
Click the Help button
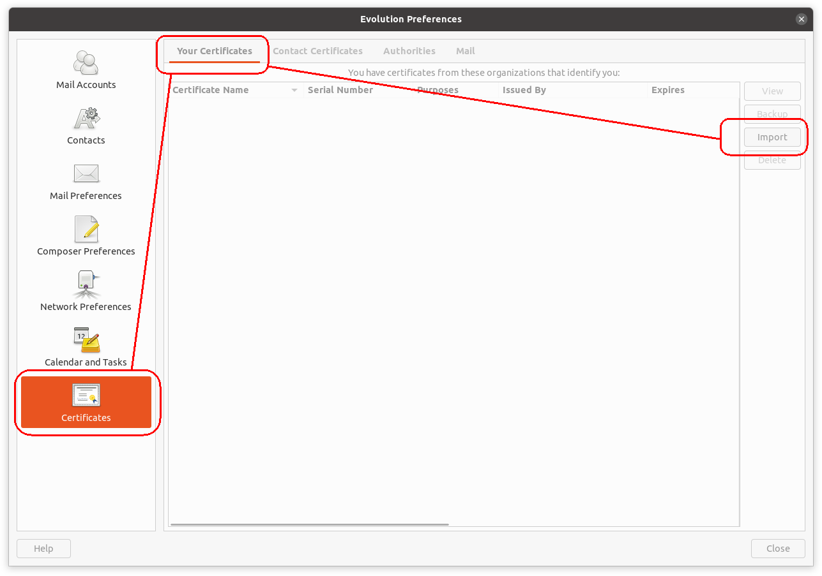tap(43, 549)
